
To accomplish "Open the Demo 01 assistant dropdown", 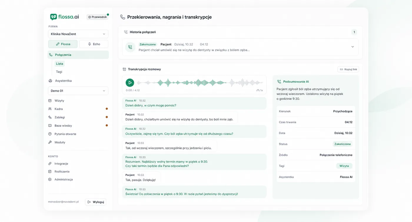I will click(x=78, y=91).
